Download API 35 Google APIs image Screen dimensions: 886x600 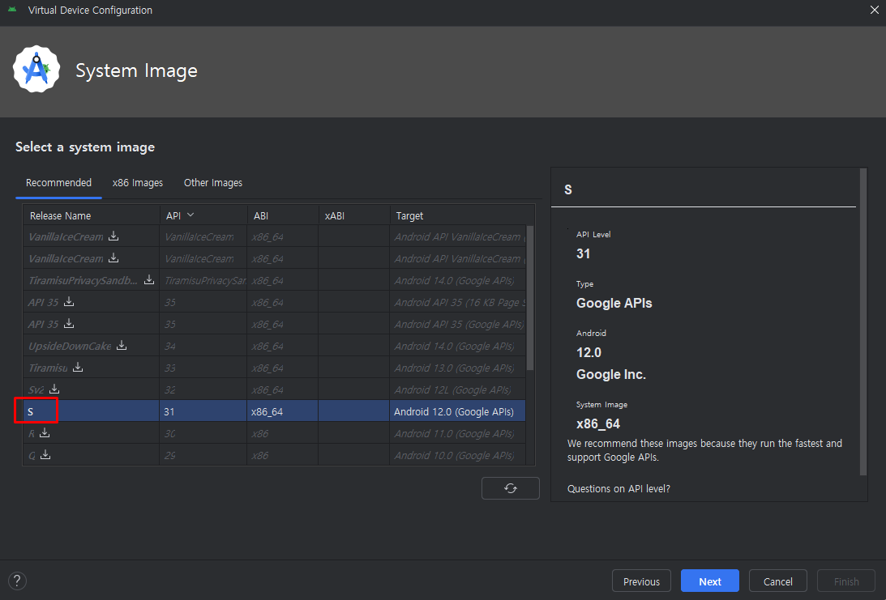coord(69,323)
